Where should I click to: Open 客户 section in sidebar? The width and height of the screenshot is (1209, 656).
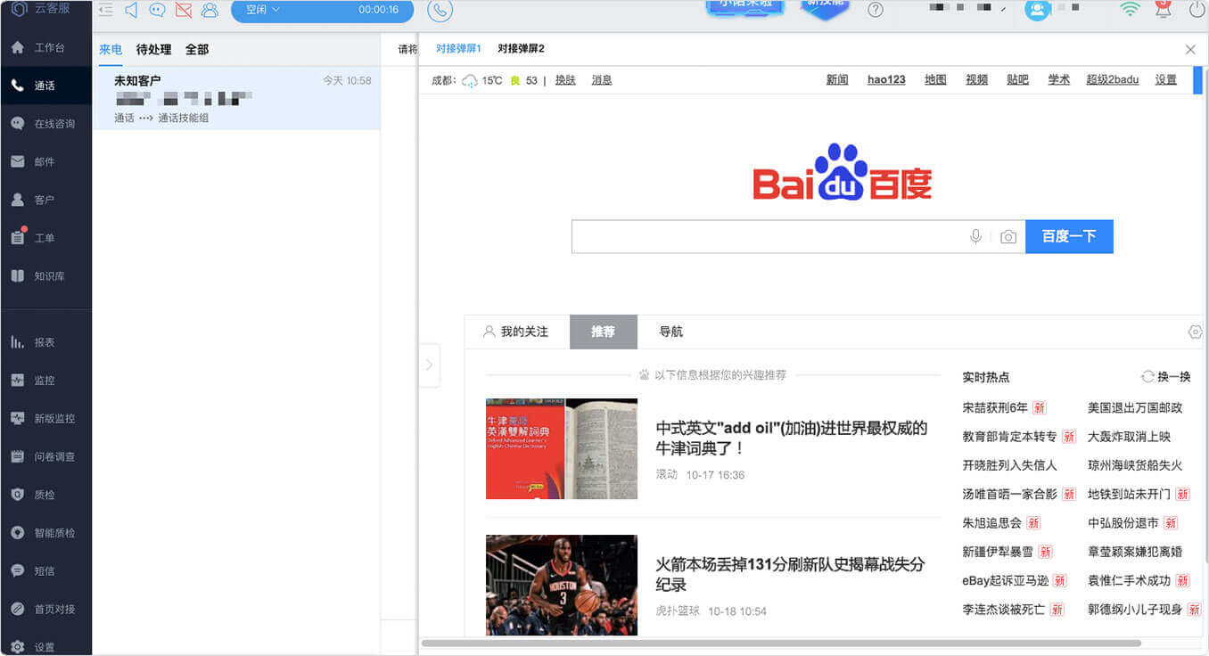[45, 200]
